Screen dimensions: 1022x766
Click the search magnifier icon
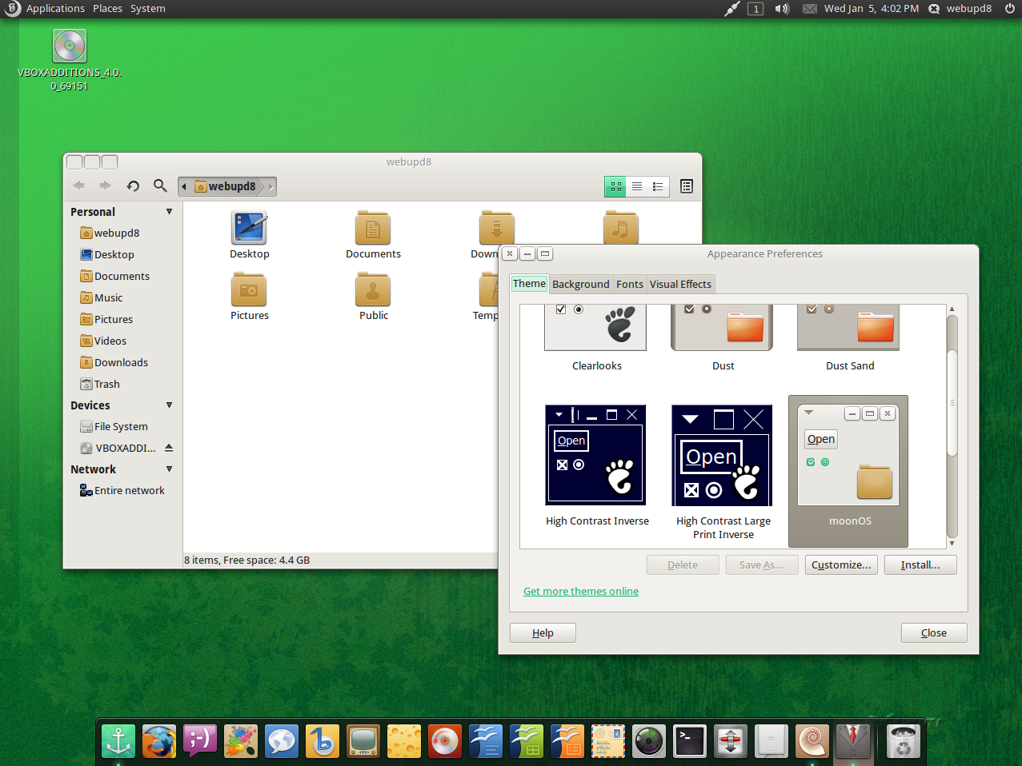[x=160, y=186]
